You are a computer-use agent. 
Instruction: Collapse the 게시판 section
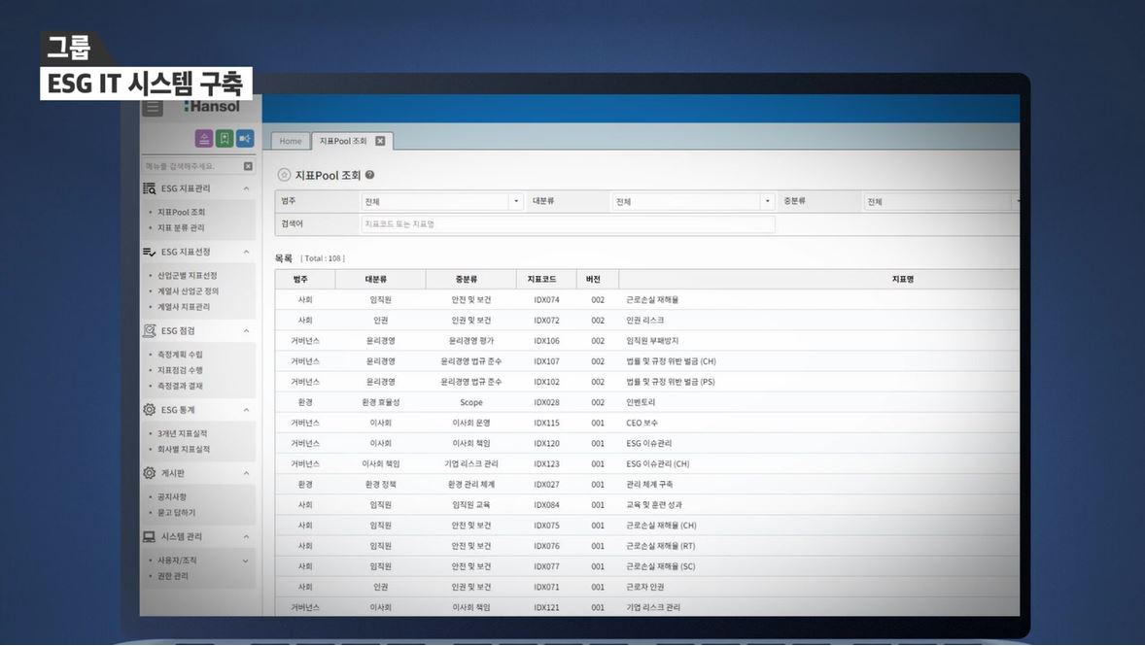(246, 473)
